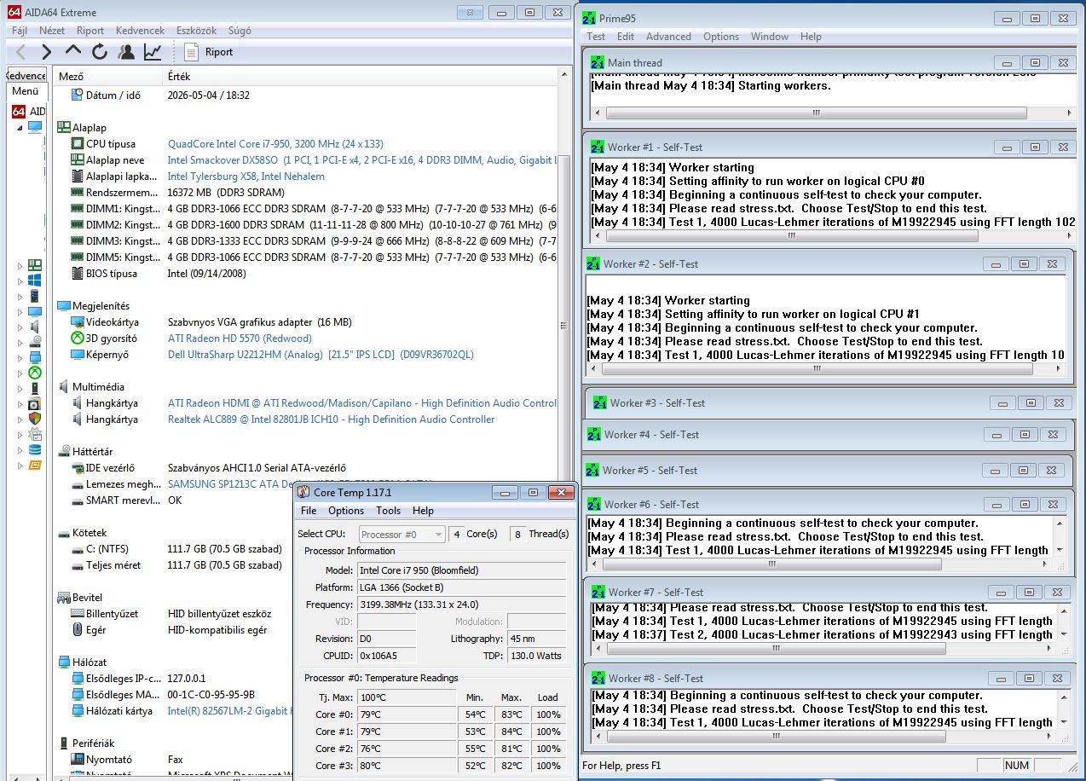Screen dimensions: 1086x781
Task: Open the Select CPU dropdown in Core Temp
Action: tap(401, 535)
